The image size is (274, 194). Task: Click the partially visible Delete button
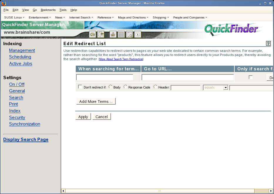pyautogui.click(x=270, y=78)
